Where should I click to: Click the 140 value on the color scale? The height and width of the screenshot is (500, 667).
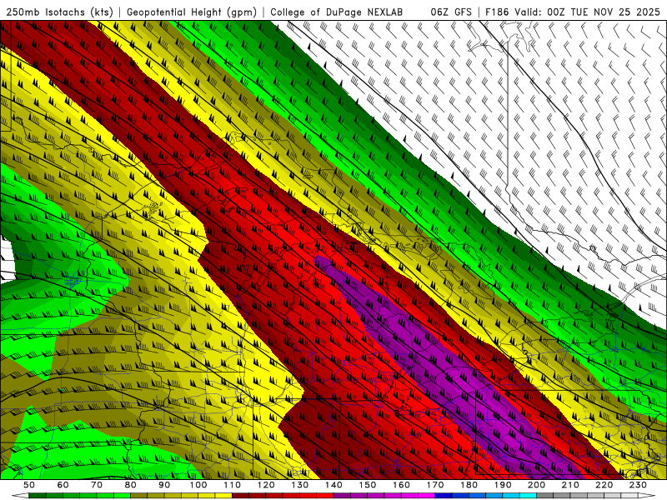(x=333, y=485)
